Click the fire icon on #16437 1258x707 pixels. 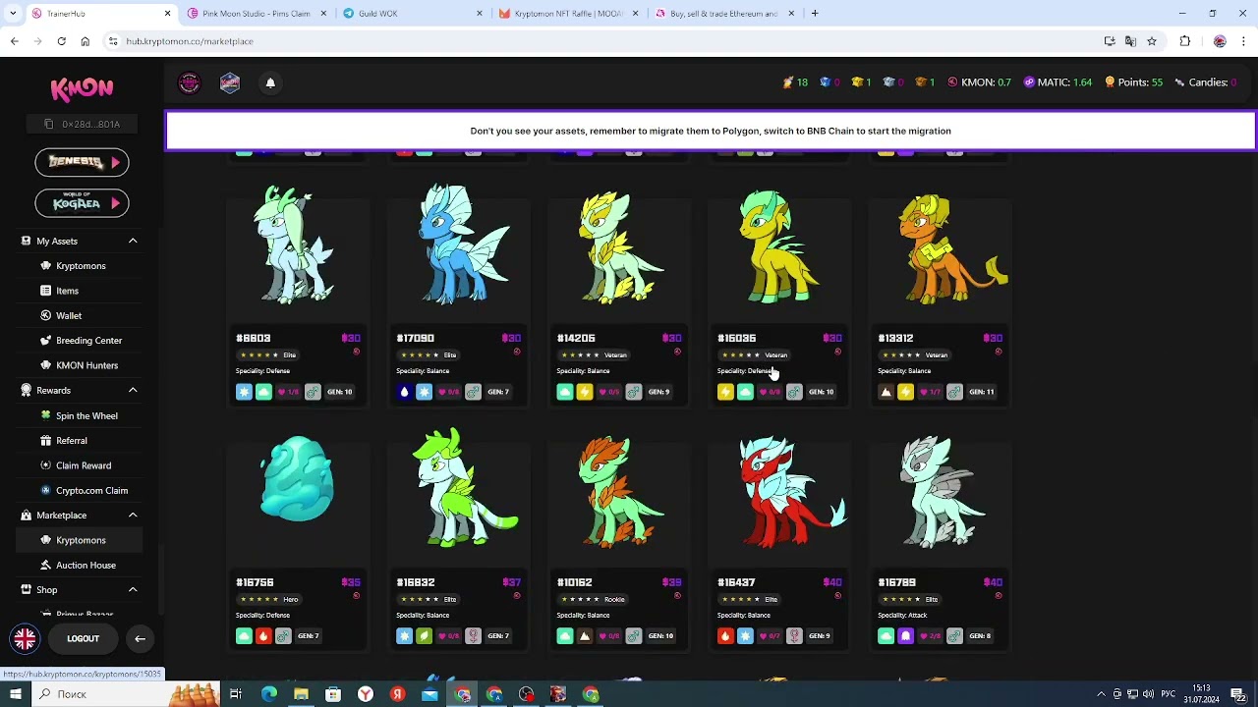pyautogui.click(x=725, y=636)
